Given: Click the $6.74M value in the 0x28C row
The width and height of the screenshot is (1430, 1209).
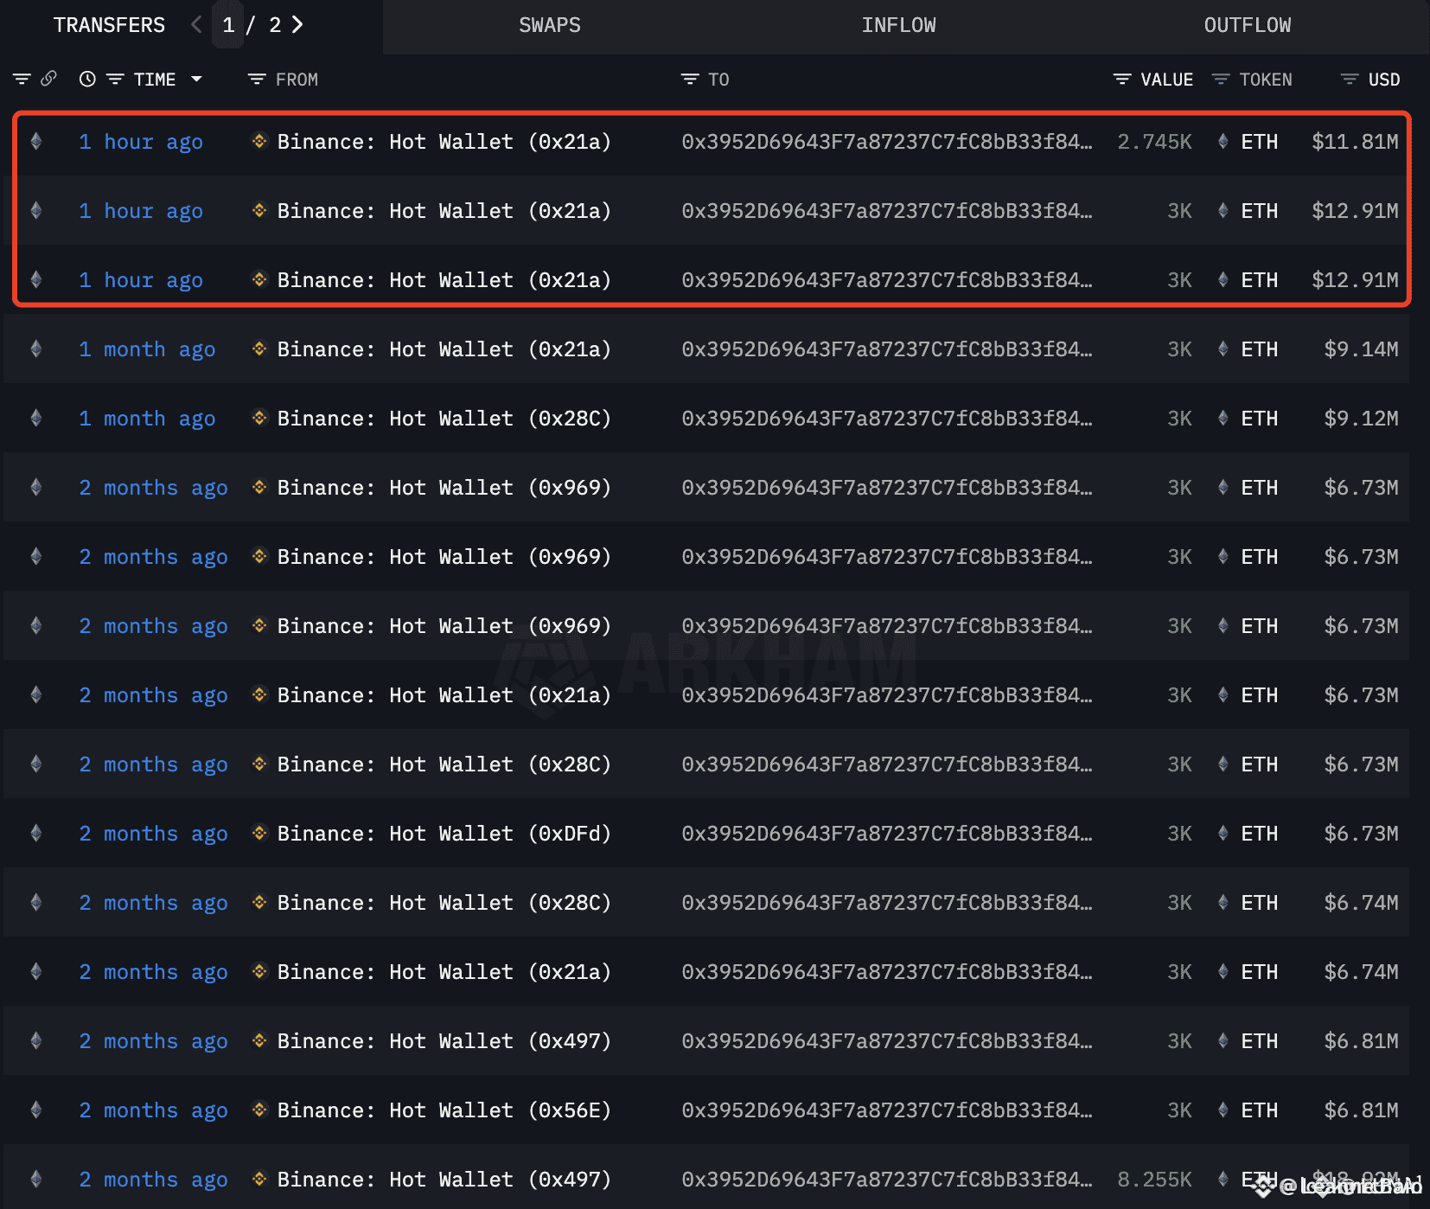Looking at the screenshot, I should [x=1361, y=902].
